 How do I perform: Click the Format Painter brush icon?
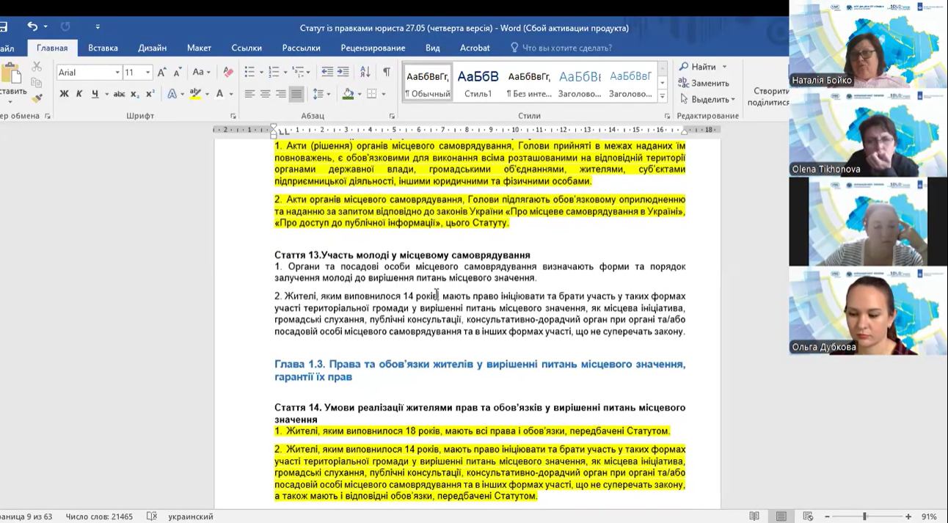click(37, 98)
